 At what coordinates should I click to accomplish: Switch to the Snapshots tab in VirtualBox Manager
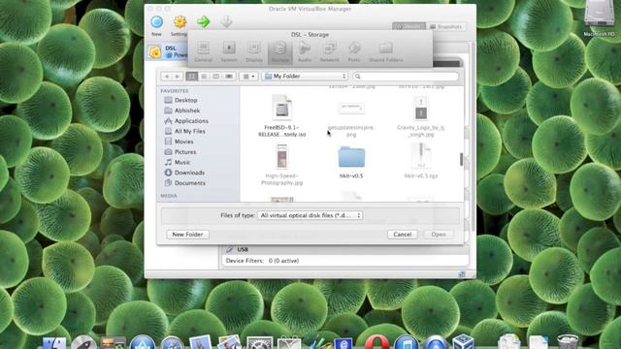[x=446, y=27]
